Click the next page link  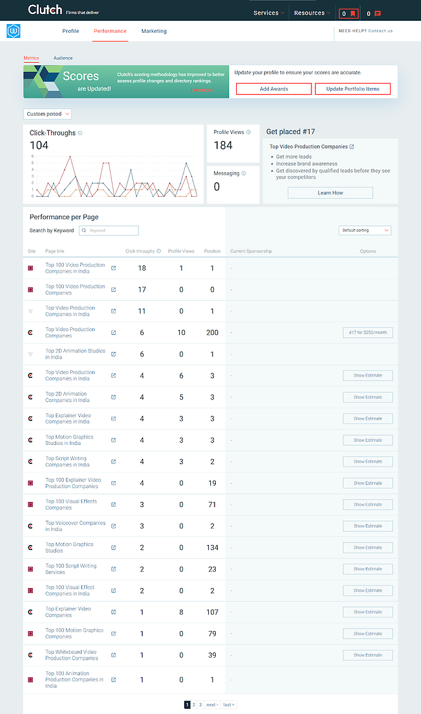(x=212, y=705)
